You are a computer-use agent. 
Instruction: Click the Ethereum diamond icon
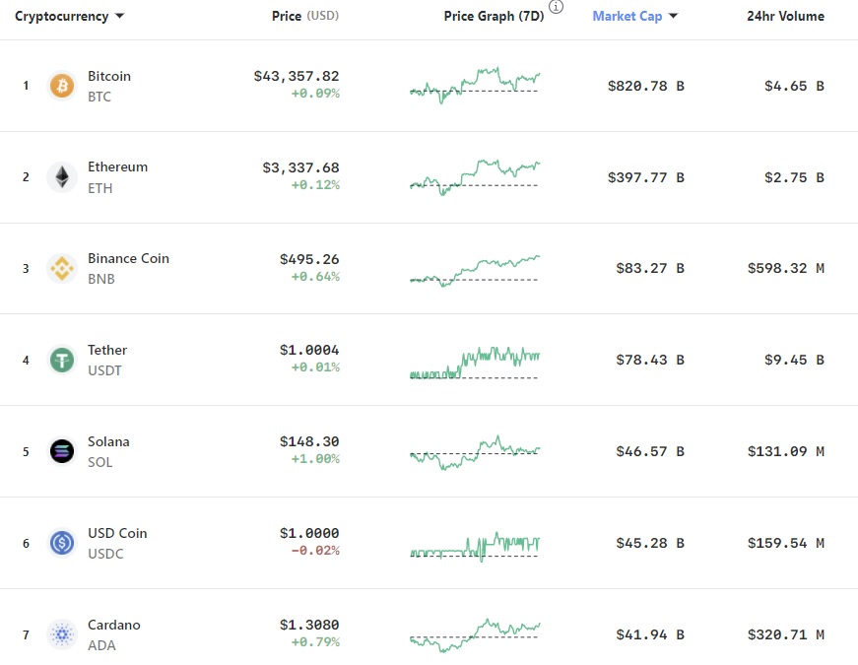pyautogui.click(x=62, y=177)
